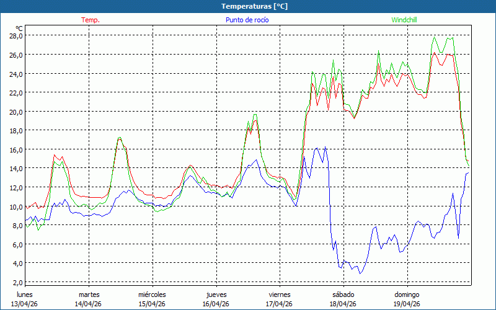Select the martes day label
The width and height of the screenshot is (496, 310).
[89, 294]
